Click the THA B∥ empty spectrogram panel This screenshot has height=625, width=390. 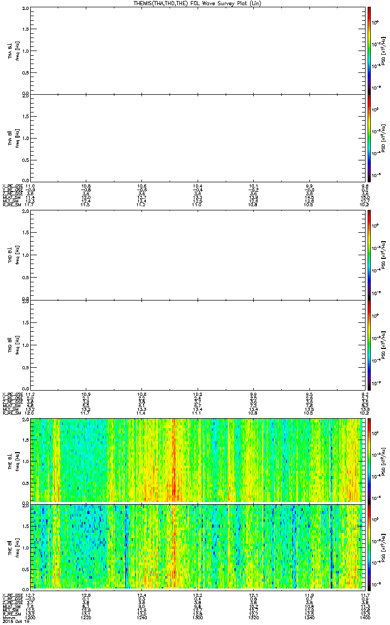tap(197, 137)
